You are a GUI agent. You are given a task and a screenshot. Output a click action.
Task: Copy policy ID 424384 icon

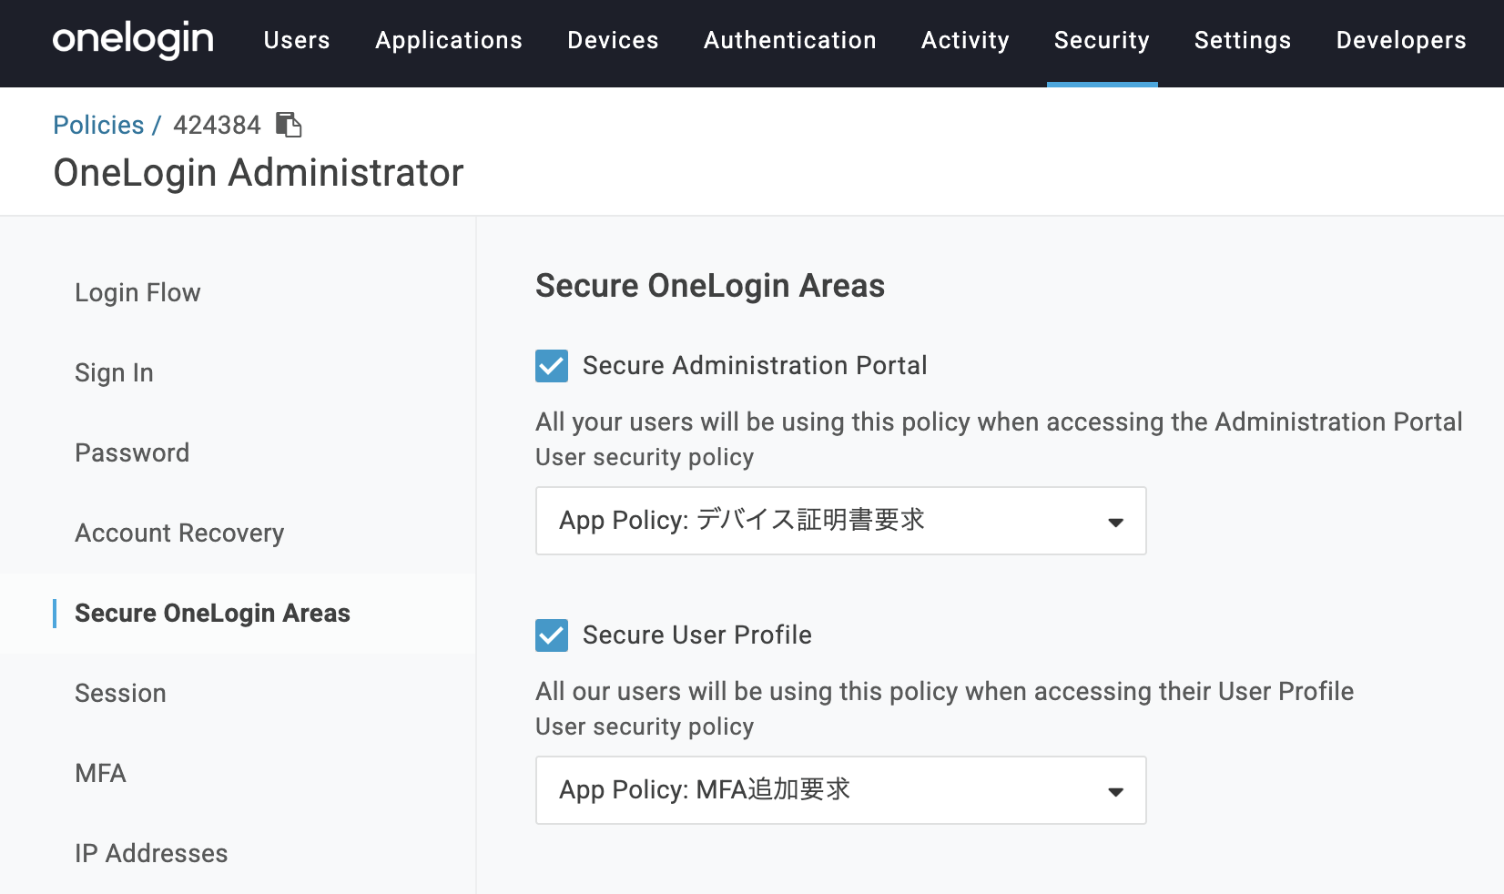pos(289,125)
